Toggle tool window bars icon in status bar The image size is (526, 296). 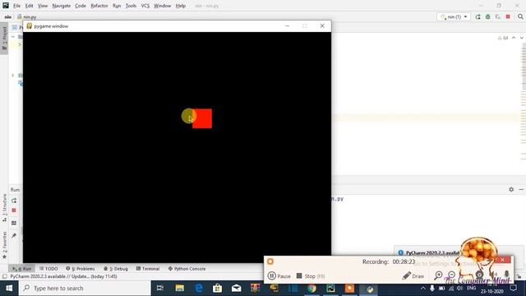pos(4,276)
